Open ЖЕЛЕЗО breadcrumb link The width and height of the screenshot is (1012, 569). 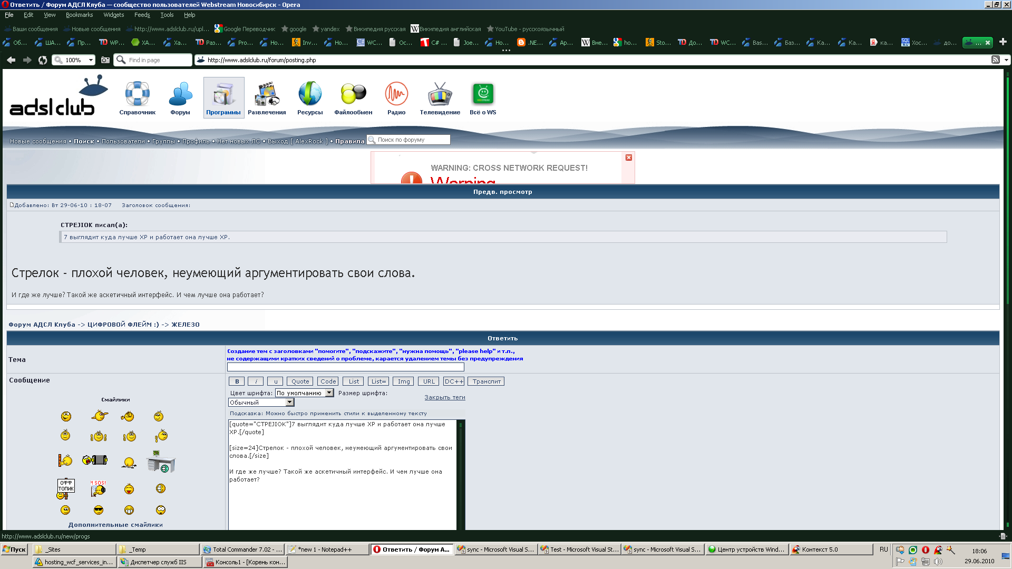tap(186, 325)
